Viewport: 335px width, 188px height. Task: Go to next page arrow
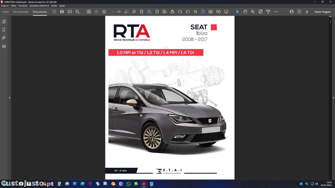104,12
